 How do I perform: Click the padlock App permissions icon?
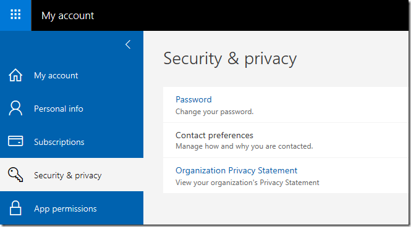15,208
